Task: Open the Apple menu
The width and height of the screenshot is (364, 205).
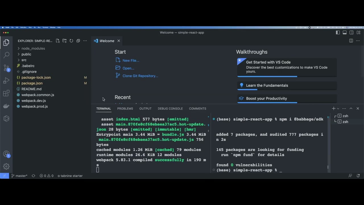Action: pyautogui.click(x=3, y=27)
